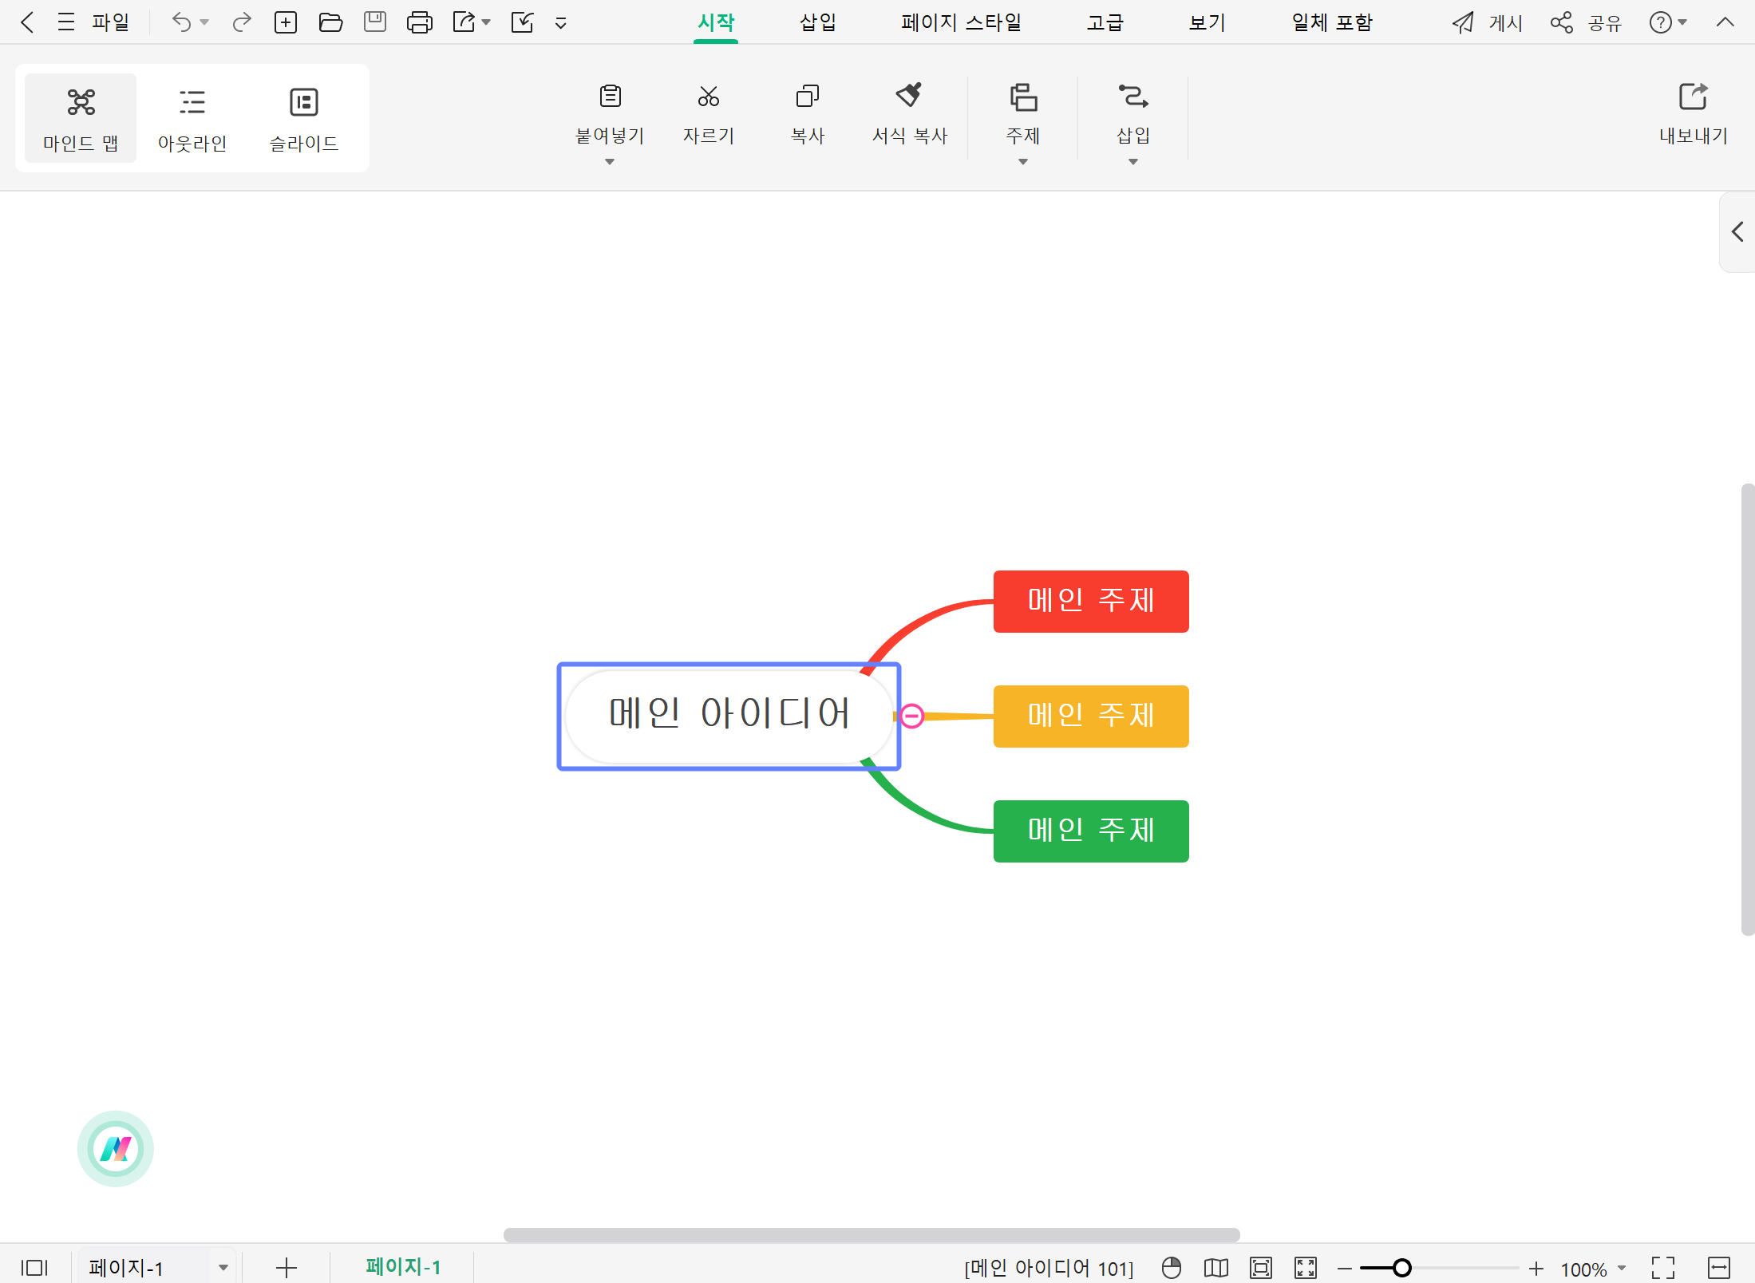Select the red 메인 주제 node

[1091, 601]
